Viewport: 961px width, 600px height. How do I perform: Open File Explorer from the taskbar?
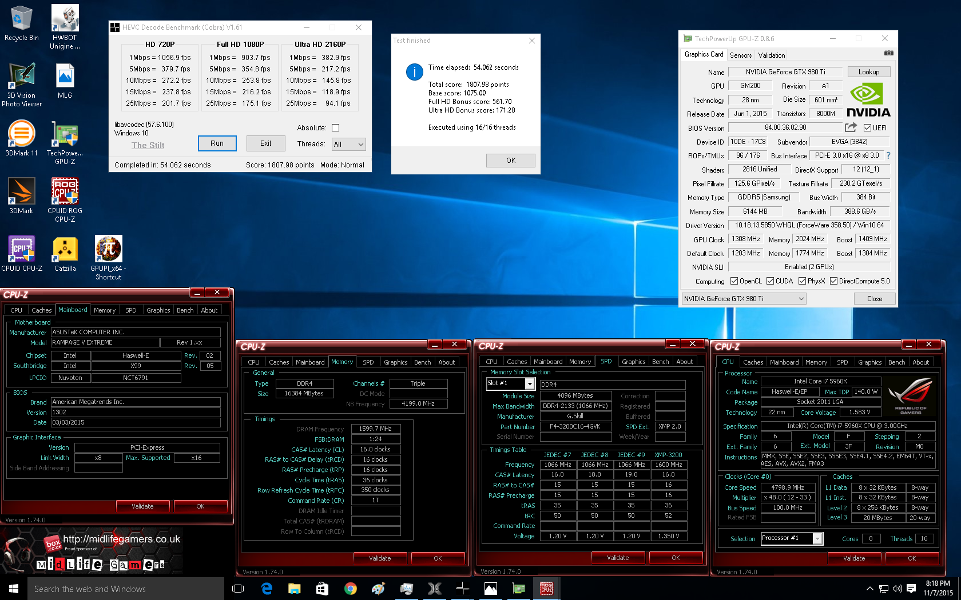(294, 589)
